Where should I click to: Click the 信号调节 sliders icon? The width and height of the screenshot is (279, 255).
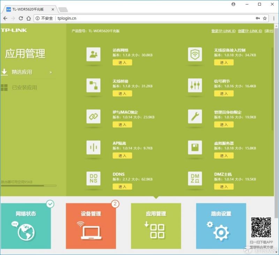coord(195,85)
